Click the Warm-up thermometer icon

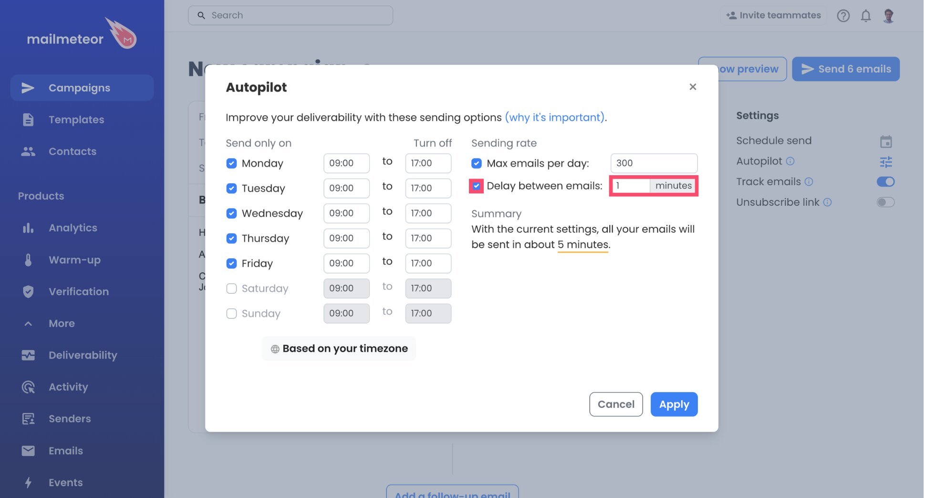pyautogui.click(x=28, y=260)
